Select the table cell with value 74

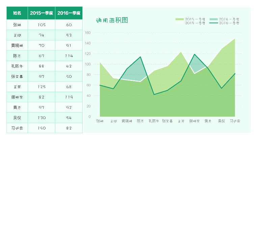coord(42,35)
